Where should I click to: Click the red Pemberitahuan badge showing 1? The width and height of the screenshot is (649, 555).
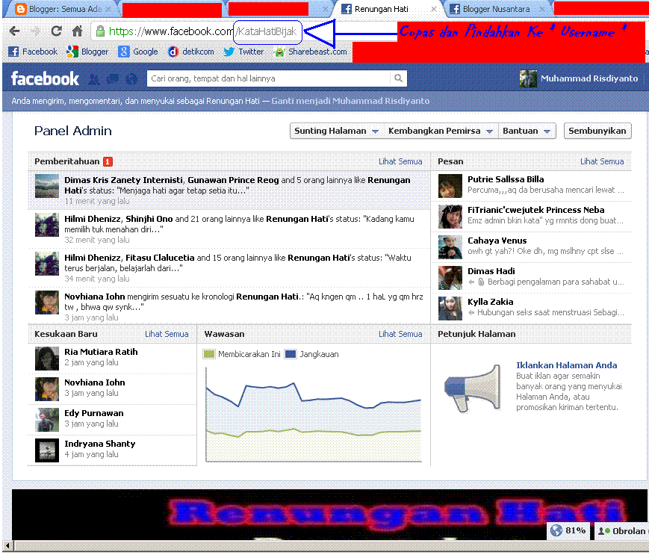point(108,162)
